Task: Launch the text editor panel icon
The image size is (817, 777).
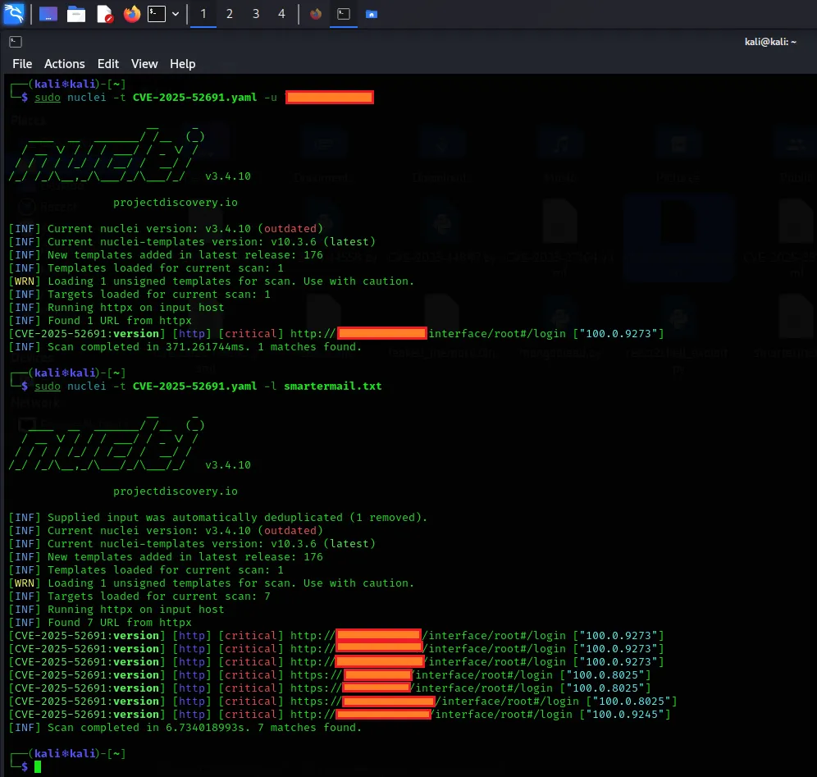Action: 104,14
